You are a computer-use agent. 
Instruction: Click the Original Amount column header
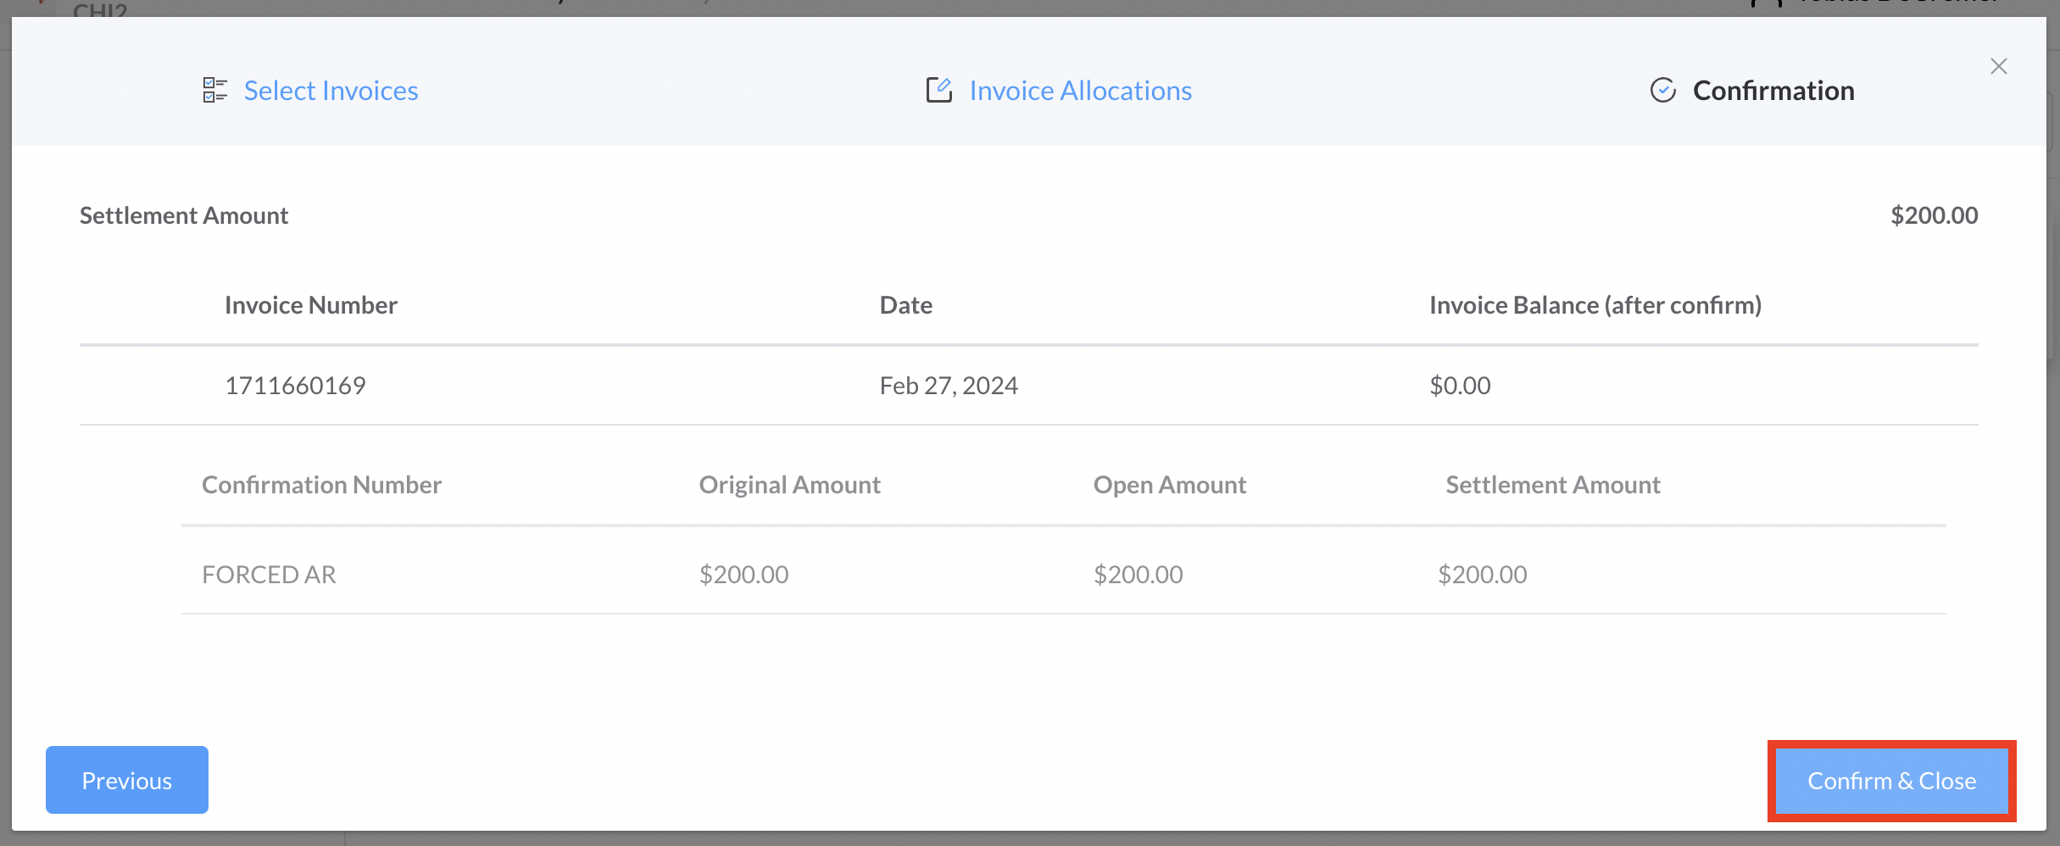789,485
